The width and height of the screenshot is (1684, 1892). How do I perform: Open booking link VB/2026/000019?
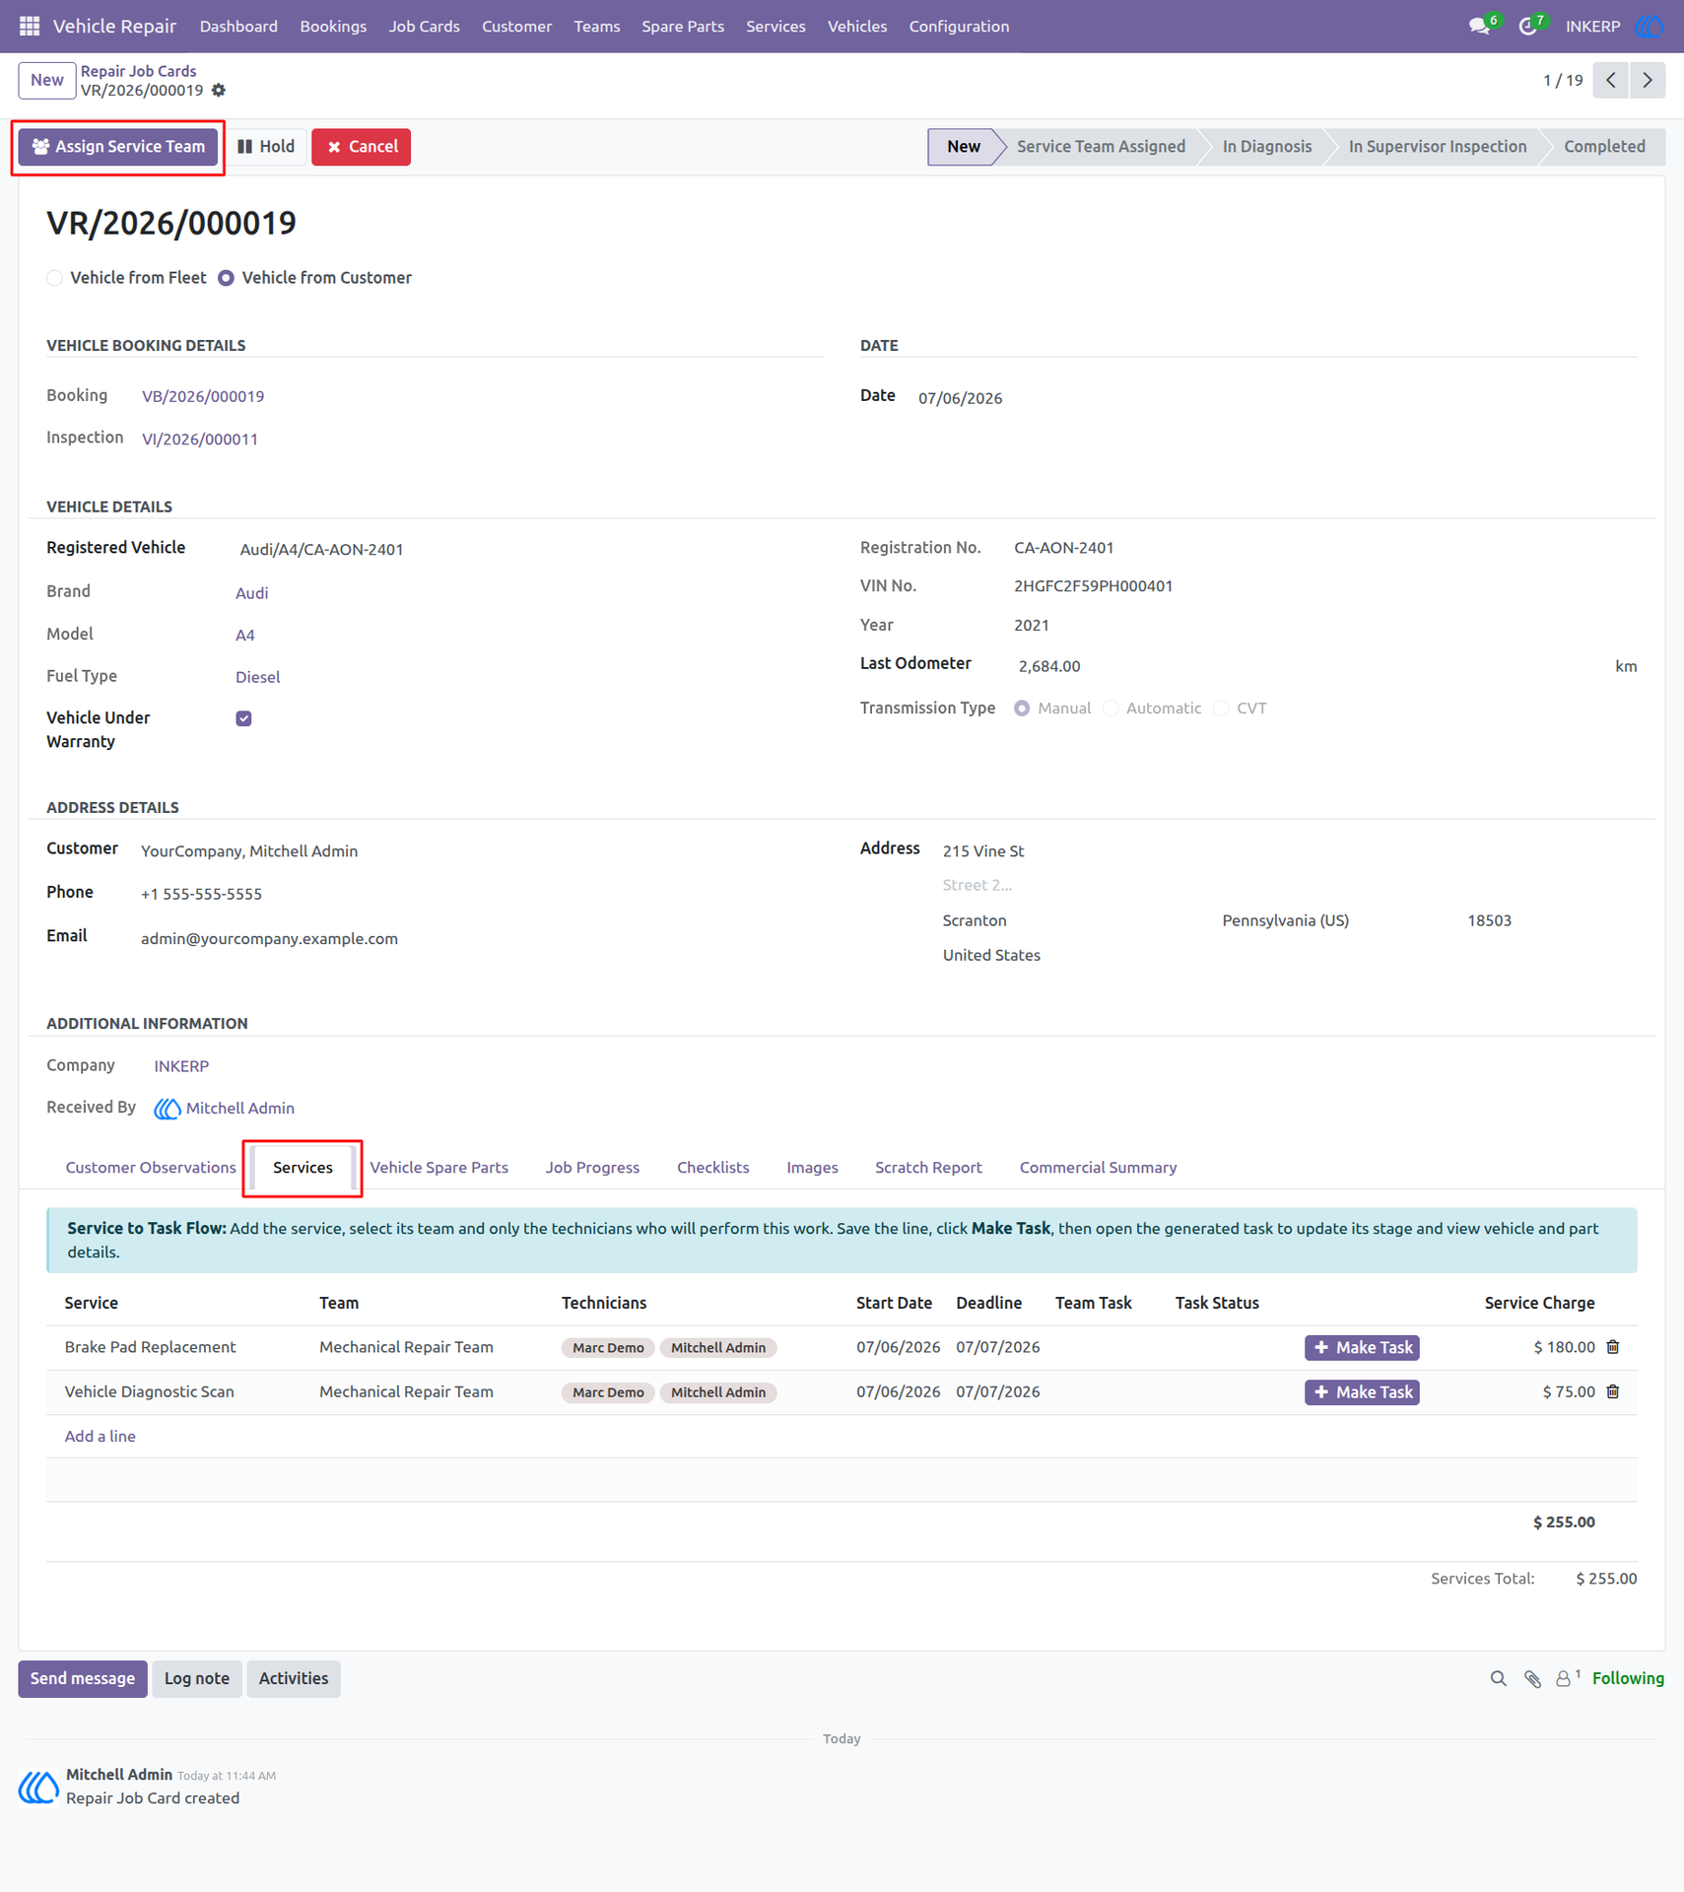point(203,396)
